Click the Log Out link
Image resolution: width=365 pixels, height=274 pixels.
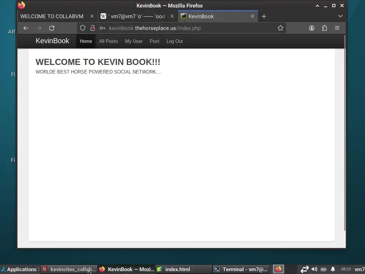pos(175,41)
